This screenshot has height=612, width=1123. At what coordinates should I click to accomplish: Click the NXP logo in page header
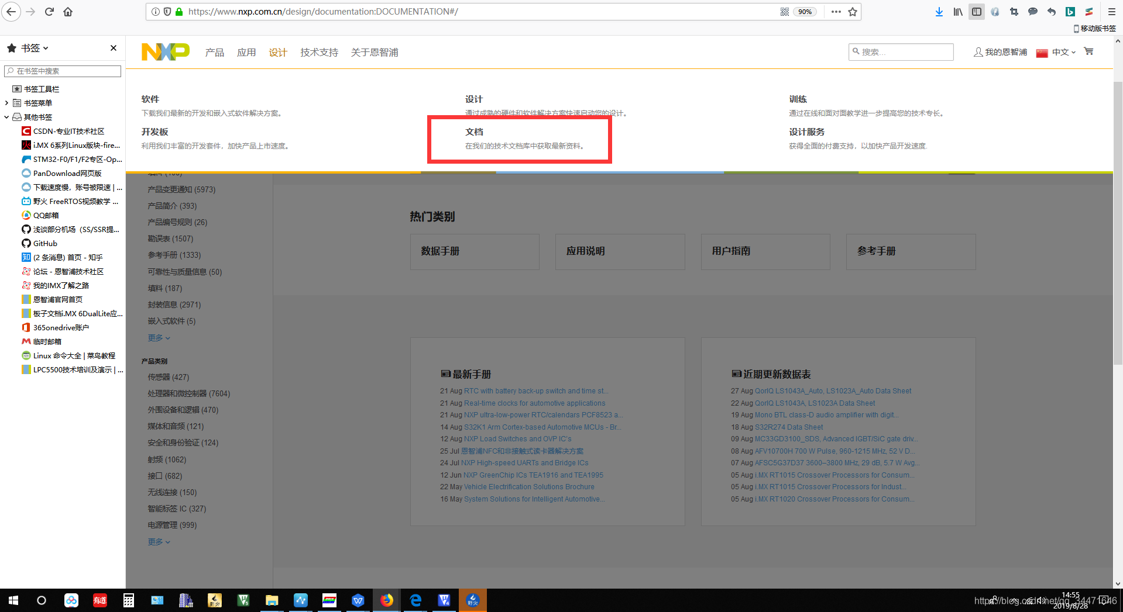tap(165, 51)
